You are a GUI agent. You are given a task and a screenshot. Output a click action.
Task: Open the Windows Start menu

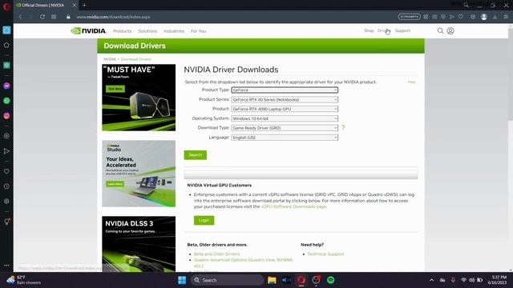click(182, 280)
